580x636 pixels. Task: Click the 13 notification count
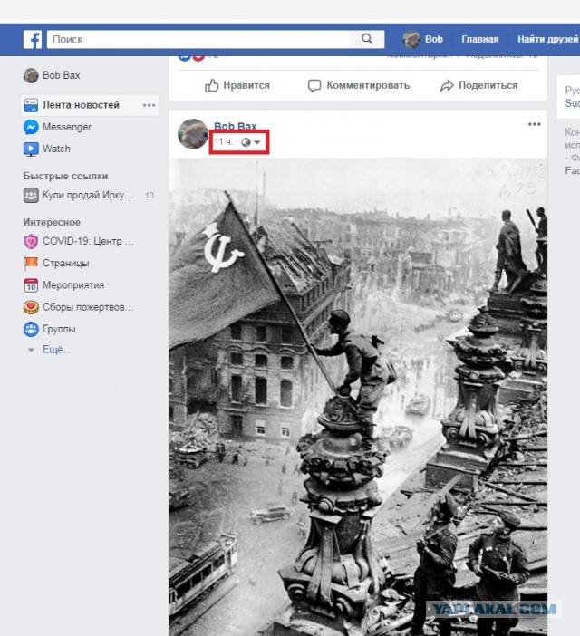coord(150,196)
